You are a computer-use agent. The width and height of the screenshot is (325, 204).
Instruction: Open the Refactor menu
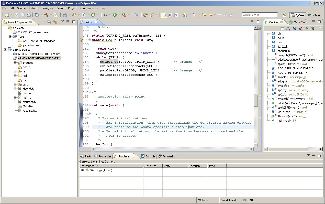tap(34, 8)
